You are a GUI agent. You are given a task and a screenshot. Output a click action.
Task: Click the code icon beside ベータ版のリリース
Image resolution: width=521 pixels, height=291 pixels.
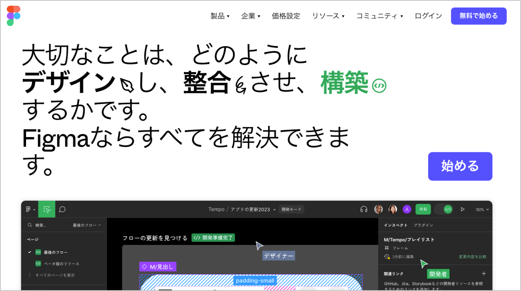38,264
